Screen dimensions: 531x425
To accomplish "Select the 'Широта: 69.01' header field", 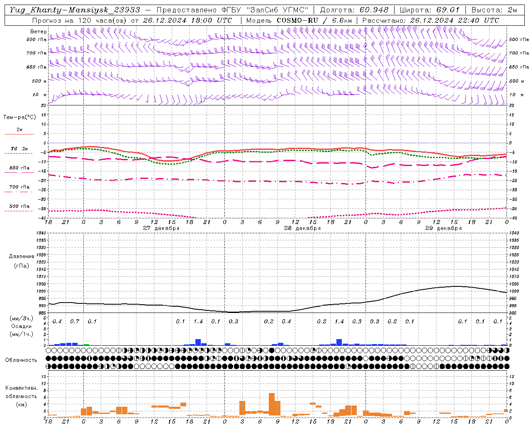I will (430, 10).
